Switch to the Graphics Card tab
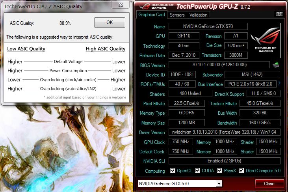 tap(152, 15)
